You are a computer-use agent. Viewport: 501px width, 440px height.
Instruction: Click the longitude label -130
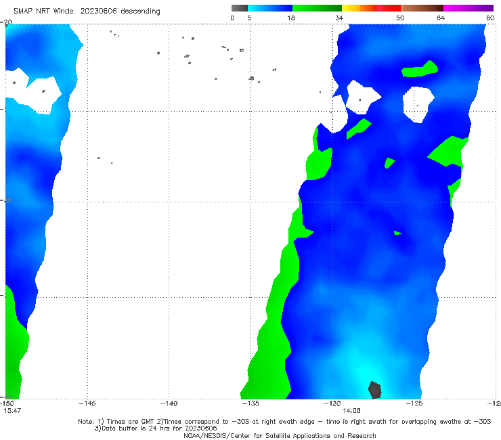point(332,403)
